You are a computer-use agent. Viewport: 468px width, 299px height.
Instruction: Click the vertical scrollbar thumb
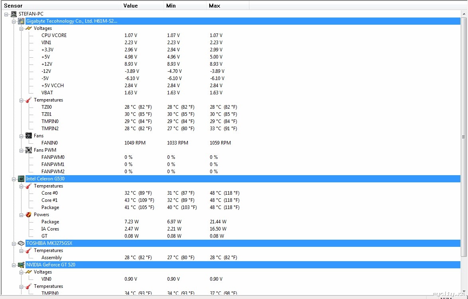tap(464, 137)
